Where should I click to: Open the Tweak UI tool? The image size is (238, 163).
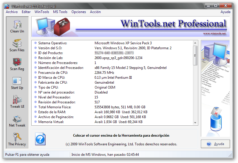tap(17, 102)
